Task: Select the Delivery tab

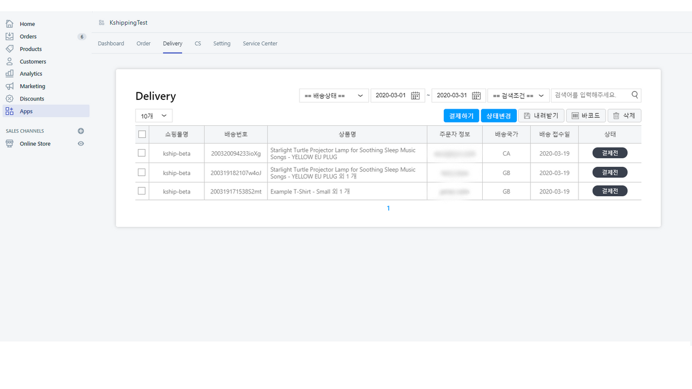Action: pyautogui.click(x=172, y=43)
